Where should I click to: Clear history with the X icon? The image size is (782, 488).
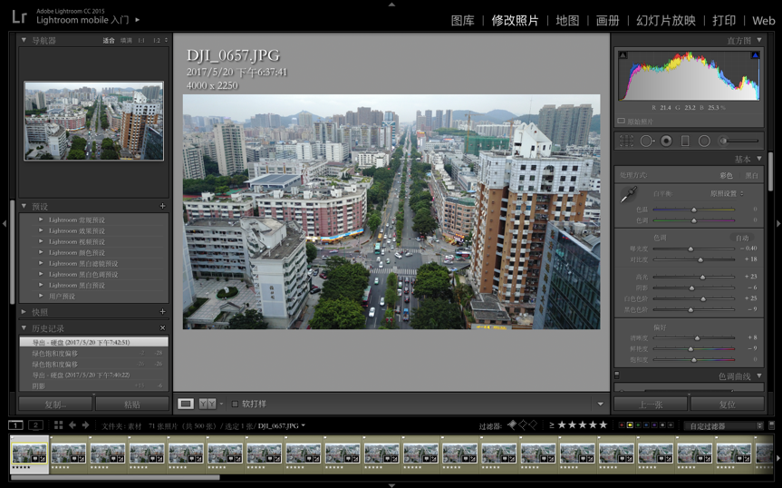163,327
